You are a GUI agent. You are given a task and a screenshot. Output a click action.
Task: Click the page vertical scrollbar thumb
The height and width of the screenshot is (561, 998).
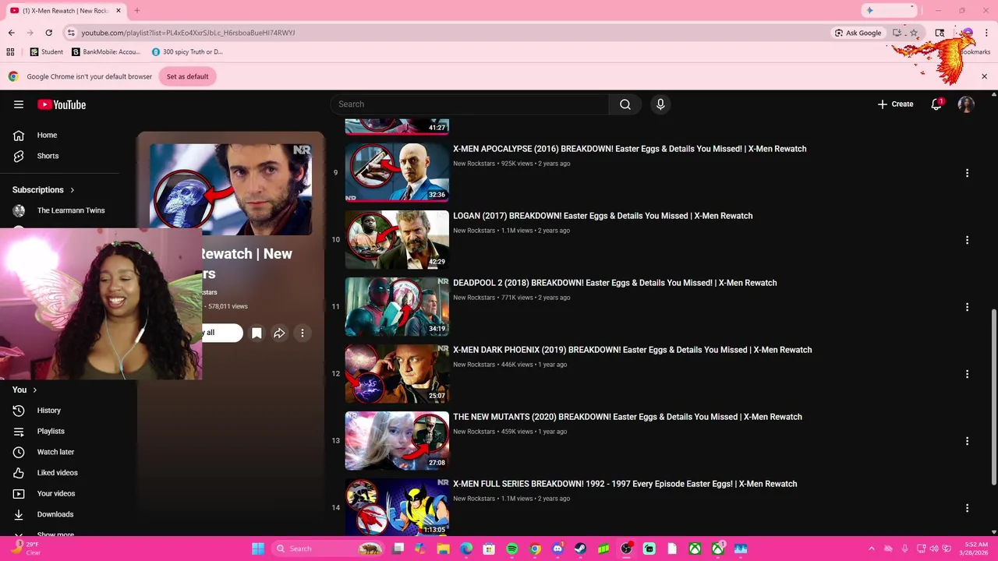pos(993,397)
